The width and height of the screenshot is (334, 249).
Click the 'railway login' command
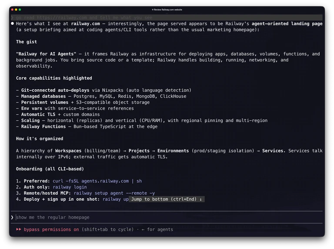(70, 187)
